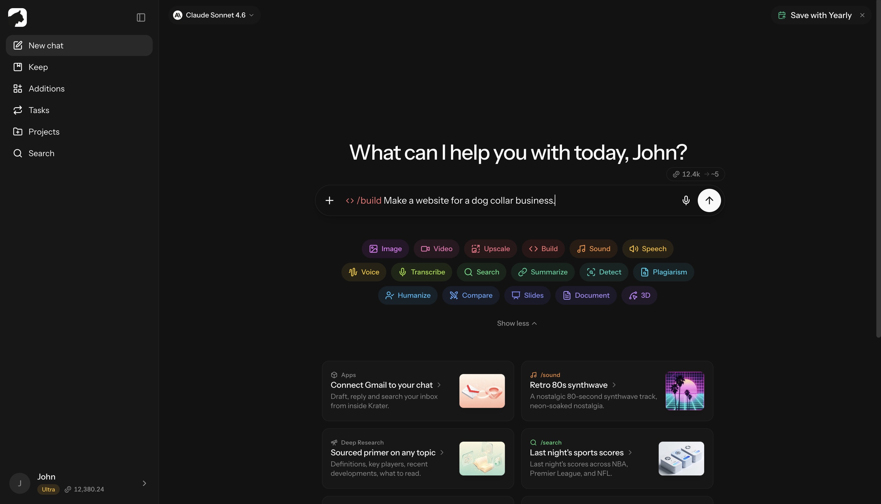Expand John's account menu chevron
Image resolution: width=881 pixels, height=504 pixels.
pos(144,483)
